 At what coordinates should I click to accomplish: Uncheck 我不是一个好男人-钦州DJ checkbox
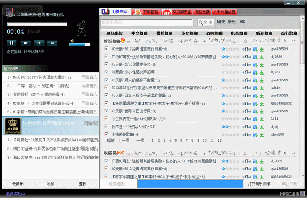click(106, 126)
